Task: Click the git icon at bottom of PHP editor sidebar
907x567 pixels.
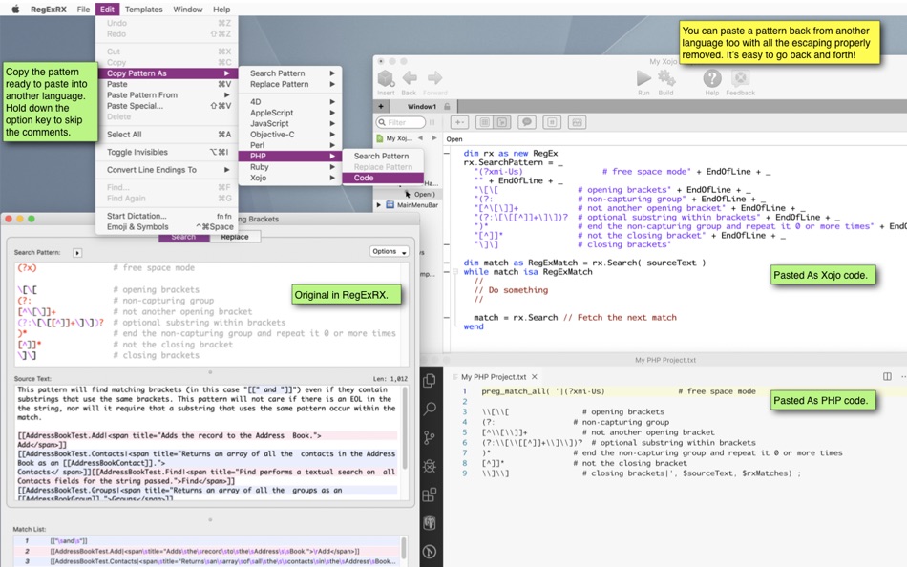Action: point(430,552)
